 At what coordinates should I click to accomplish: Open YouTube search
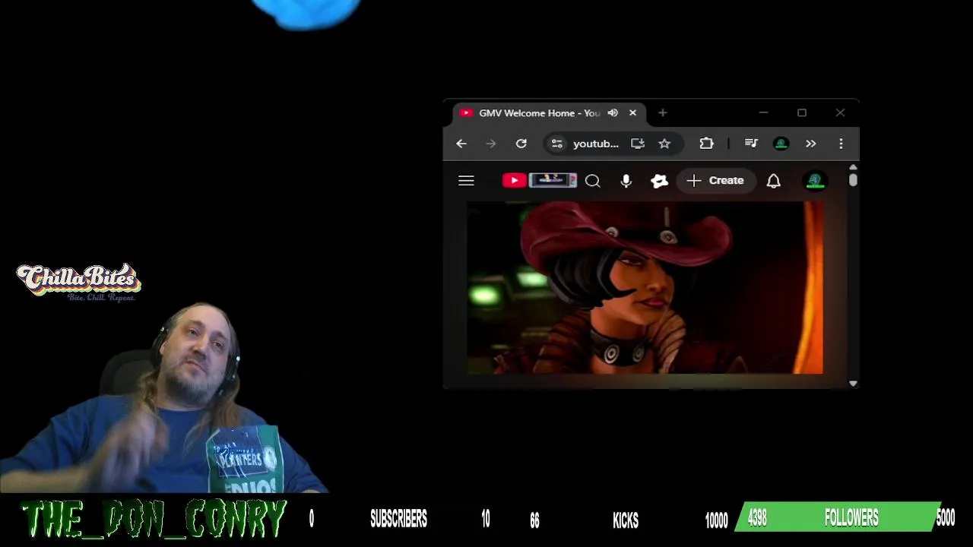click(x=593, y=181)
